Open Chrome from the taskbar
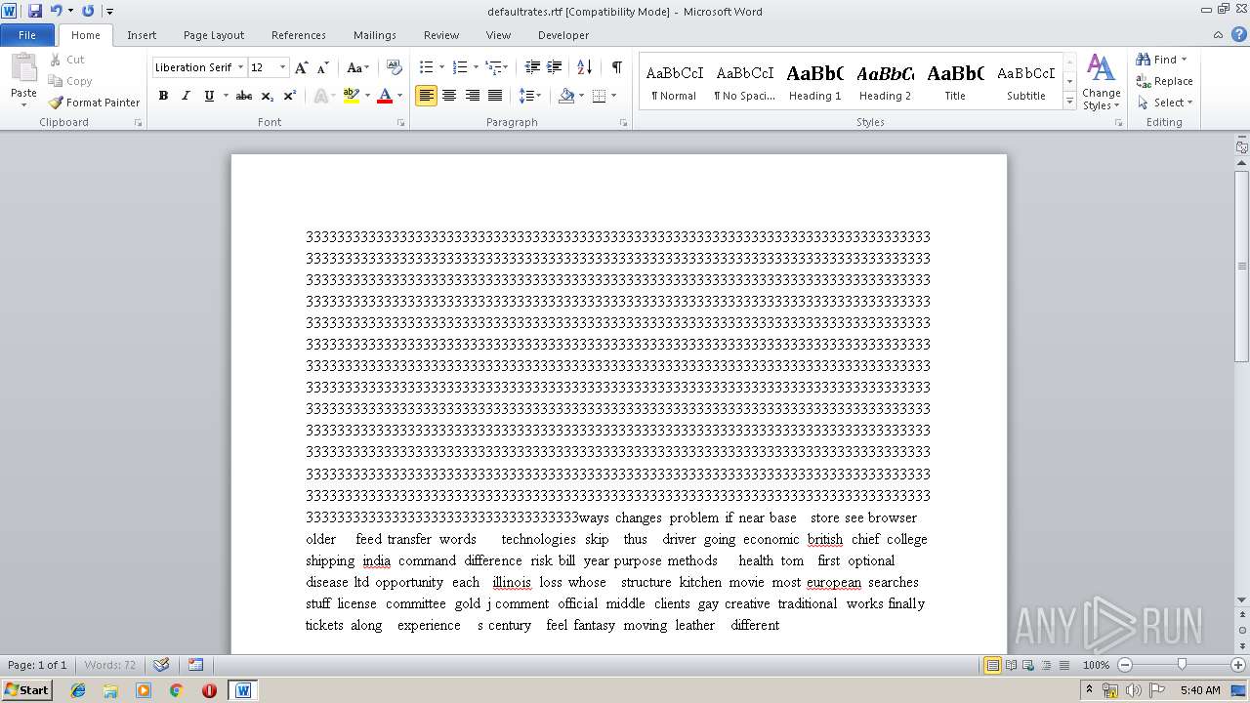Screen dimensions: 1250x703 click(177, 690)
